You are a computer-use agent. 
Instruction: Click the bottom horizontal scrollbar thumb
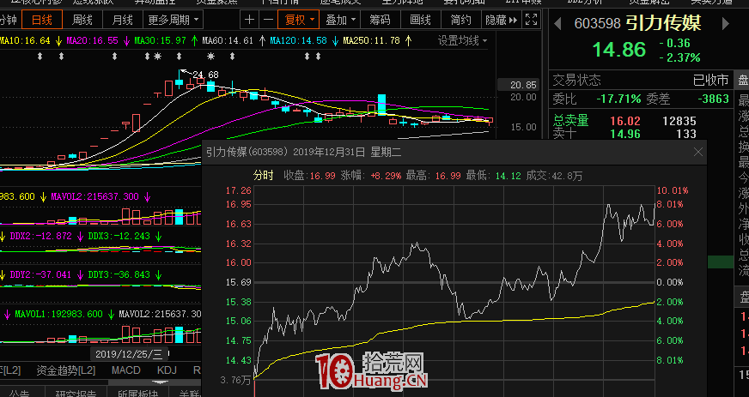tap(155, 382)
